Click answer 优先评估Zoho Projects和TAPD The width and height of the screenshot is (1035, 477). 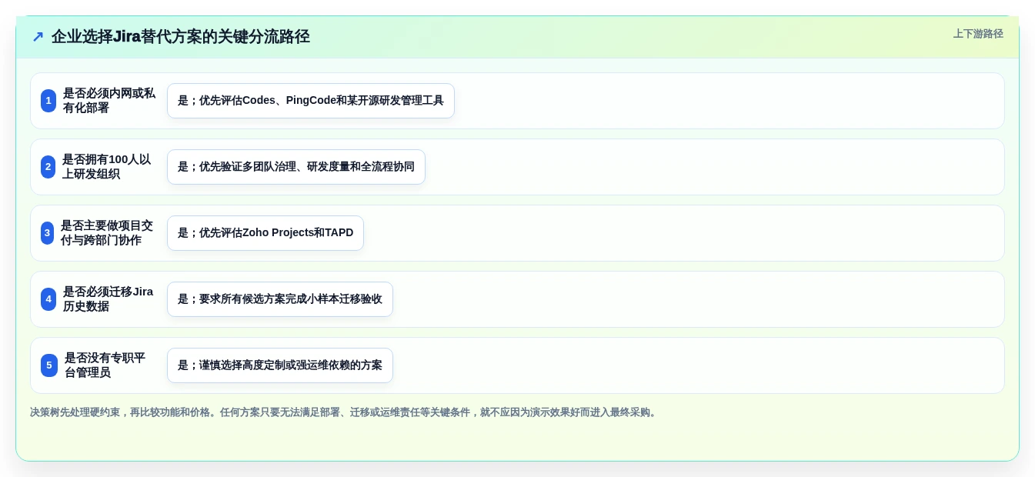[x=265, y=233]
